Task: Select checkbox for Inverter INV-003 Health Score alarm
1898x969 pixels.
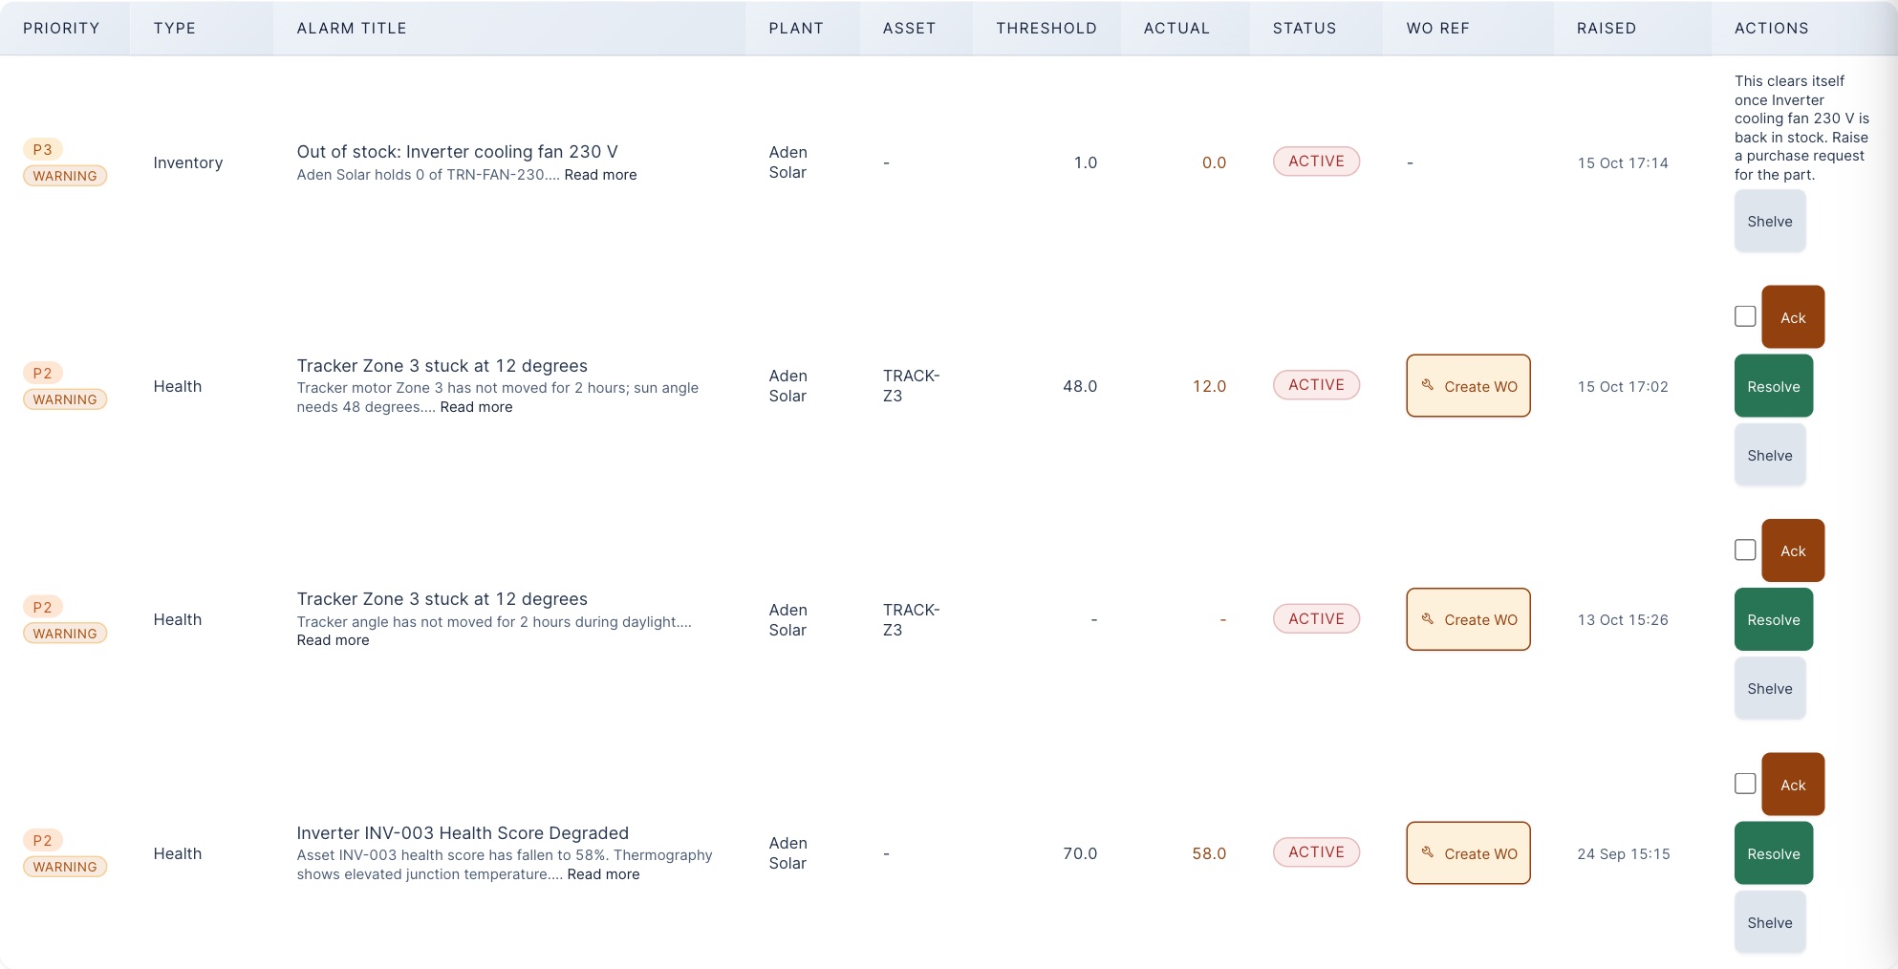Action: point(1745,784)
